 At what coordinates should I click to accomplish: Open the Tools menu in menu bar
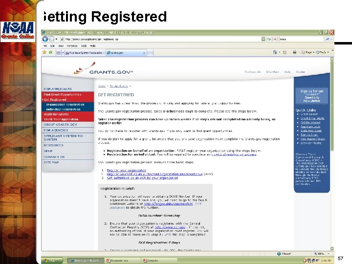[x=84, y=46]
